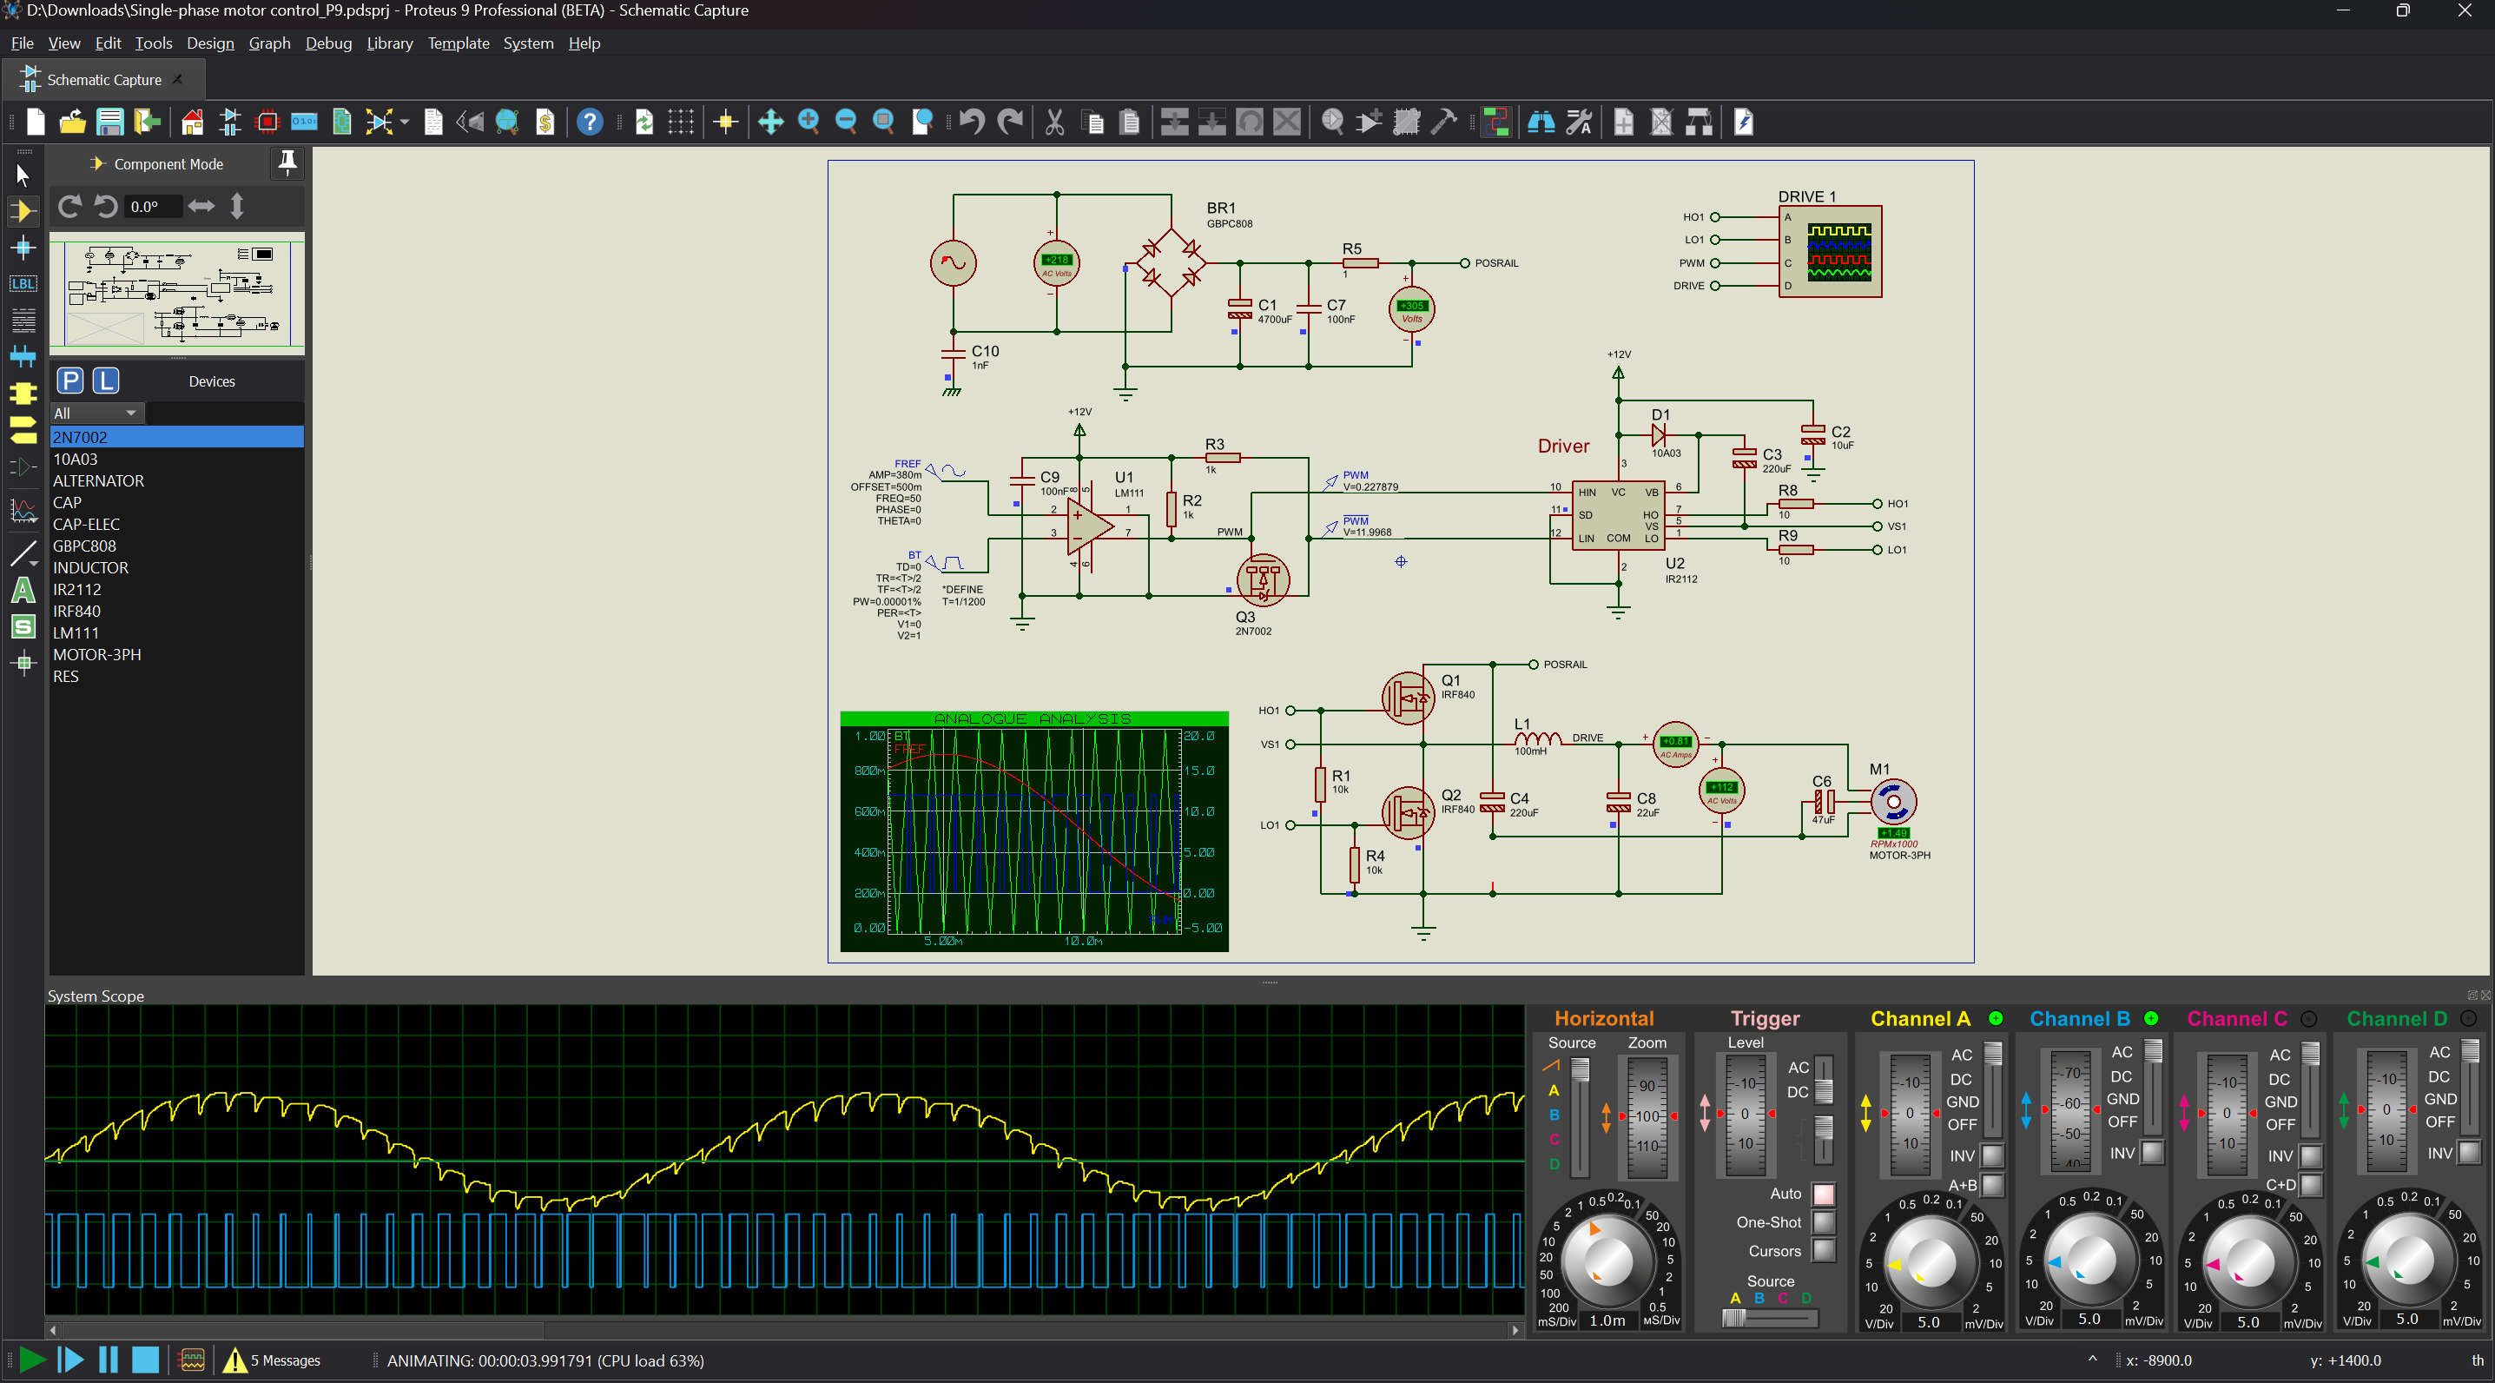Image resolution: width=2495 pixels, height=1383 pixels.
Task: Click the Undo toolbar icon
Action: pyautogui.click(x=972, y=122)
